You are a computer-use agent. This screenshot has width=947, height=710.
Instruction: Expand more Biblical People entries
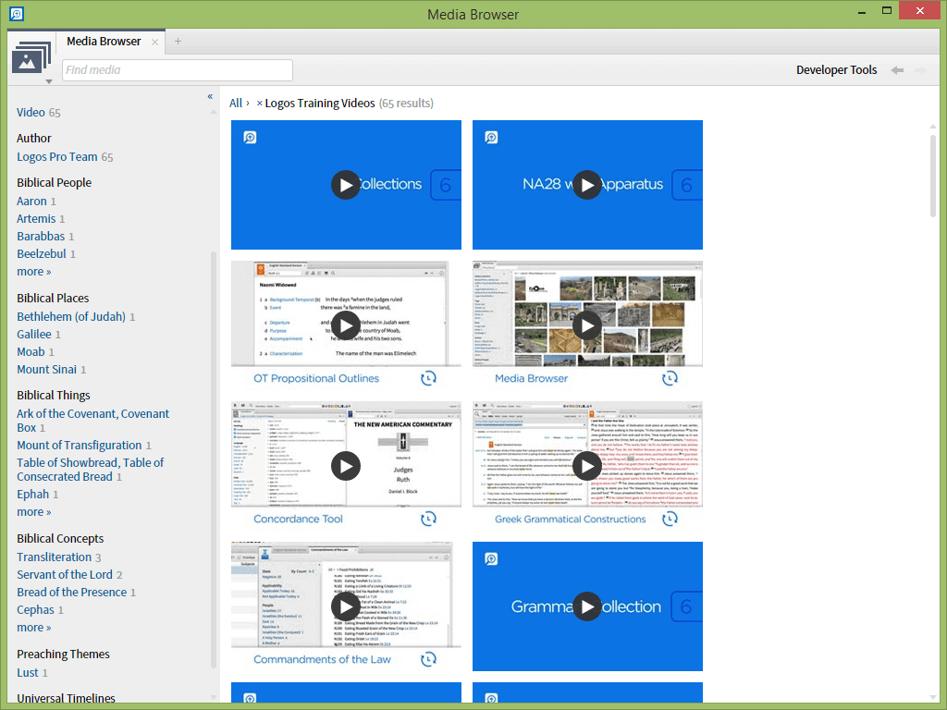[33, 272]
